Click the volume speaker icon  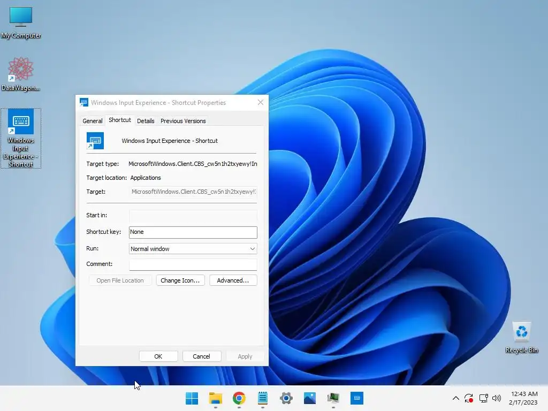point(496,398)
